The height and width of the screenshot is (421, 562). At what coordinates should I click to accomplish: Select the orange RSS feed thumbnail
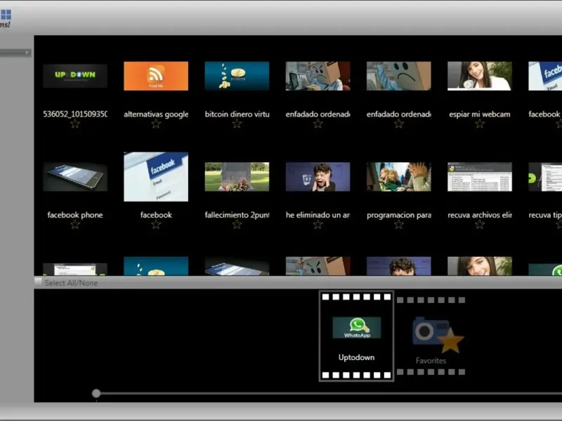point(156,76)
